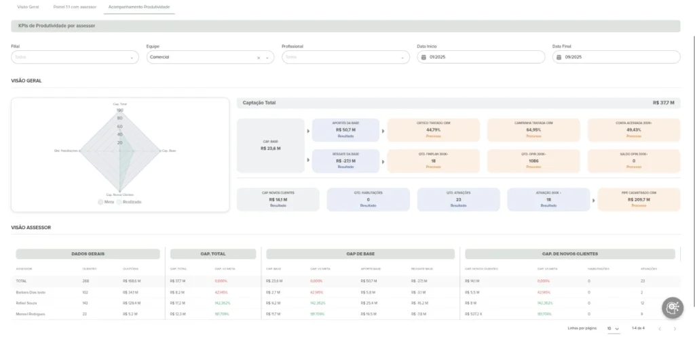This screenshot has height=343, width=695.
Task: Click the arrow before Resgate da Base
Action: pyautogui.click(x=308, y=161)
